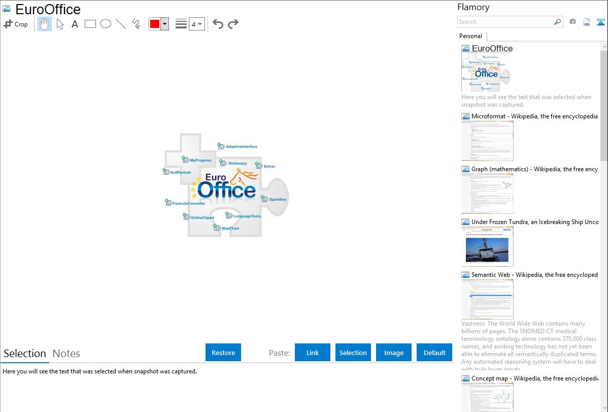Switch to the Personal tab
608x412 pixels.
470,36
